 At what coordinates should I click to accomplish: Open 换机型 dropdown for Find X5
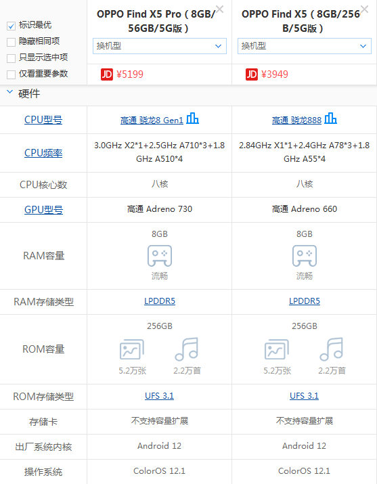tap(304, 46)
